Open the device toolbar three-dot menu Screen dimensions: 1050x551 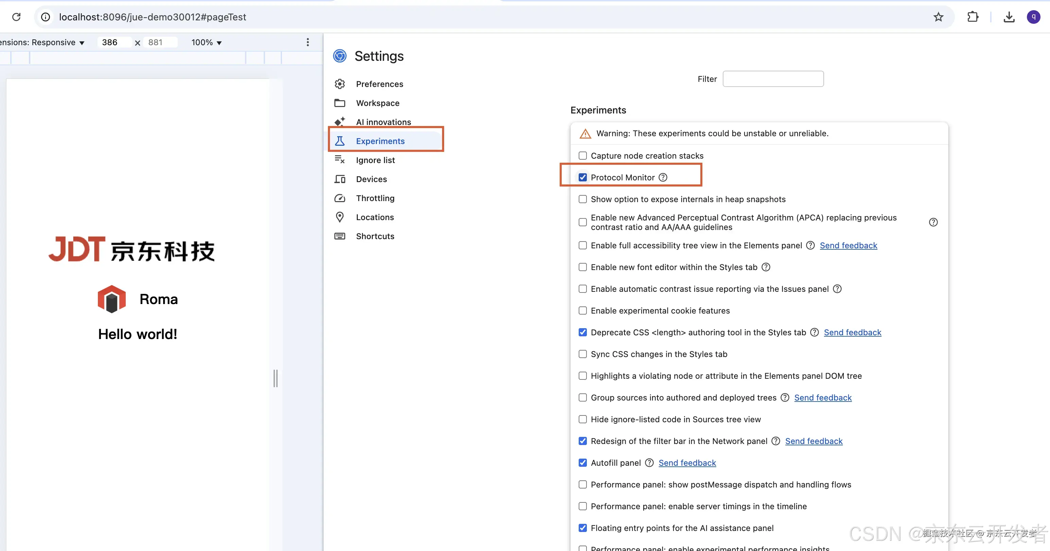308,42
